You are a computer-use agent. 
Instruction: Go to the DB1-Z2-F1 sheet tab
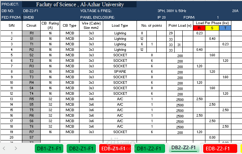149,149
